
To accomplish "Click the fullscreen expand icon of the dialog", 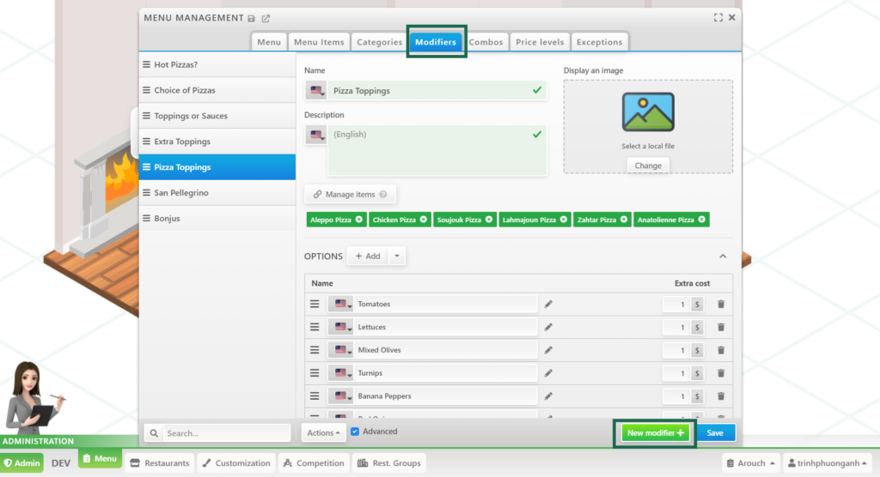I will [718, 17].
